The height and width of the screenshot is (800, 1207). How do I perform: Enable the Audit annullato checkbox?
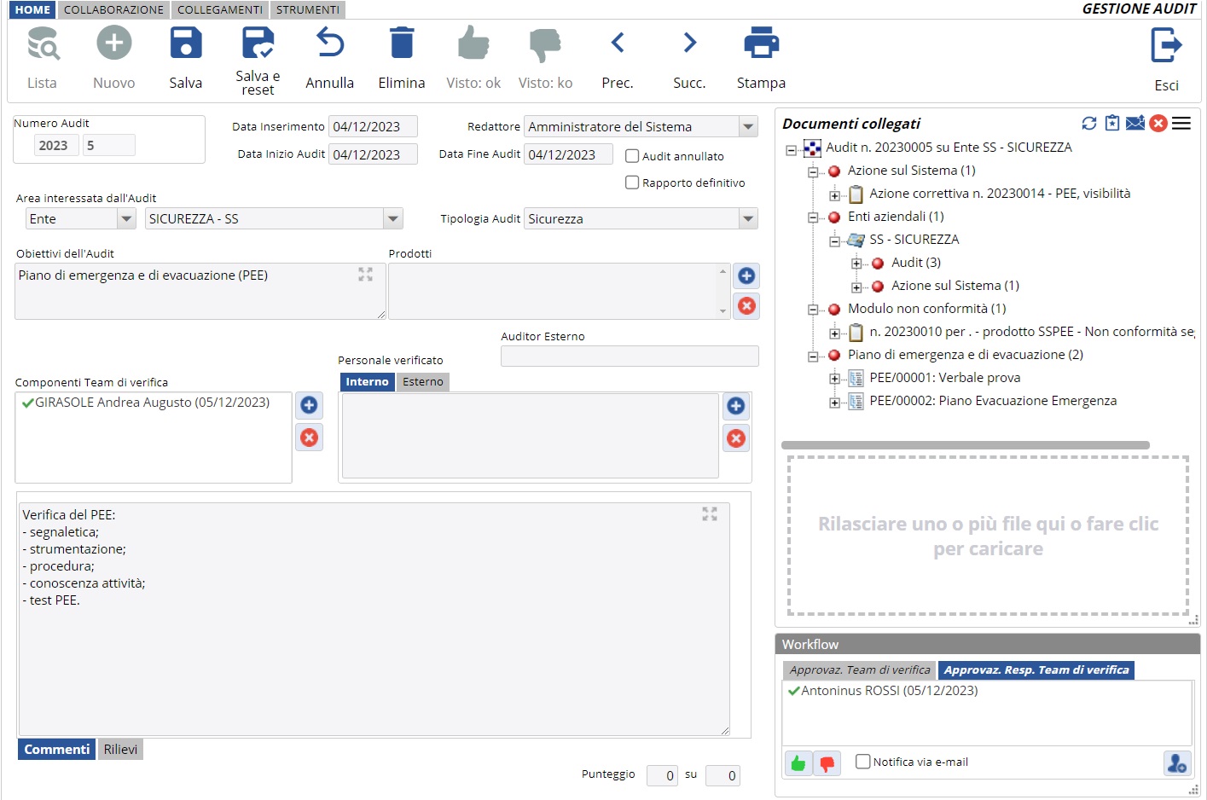[632, 156]
